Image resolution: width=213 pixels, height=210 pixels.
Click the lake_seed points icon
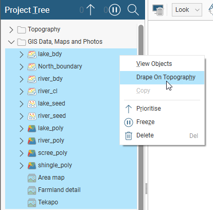pyautogui.click(x=32, y=103)
